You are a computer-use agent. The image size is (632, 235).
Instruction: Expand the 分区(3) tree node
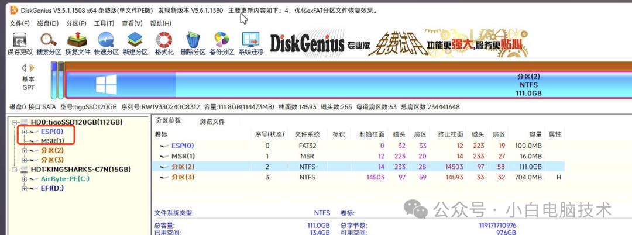pos(24,160)
